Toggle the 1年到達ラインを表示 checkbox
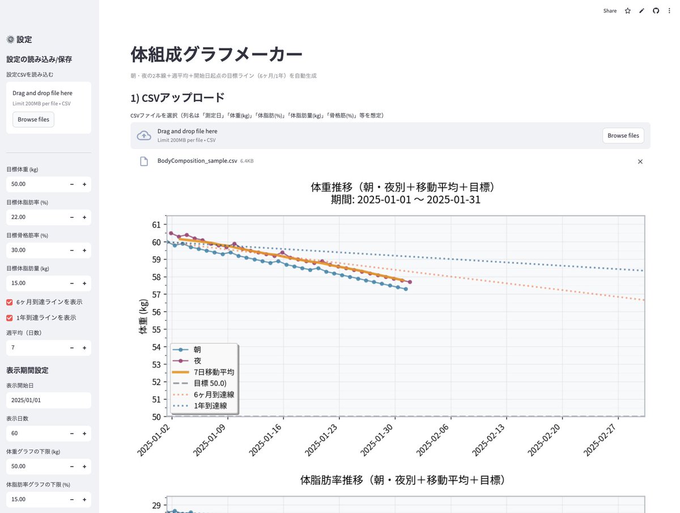680x513 pixels. [10, 318]
